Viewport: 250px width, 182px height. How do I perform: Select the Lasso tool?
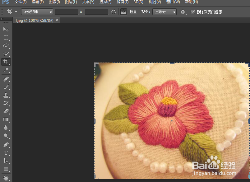point(6,46)
